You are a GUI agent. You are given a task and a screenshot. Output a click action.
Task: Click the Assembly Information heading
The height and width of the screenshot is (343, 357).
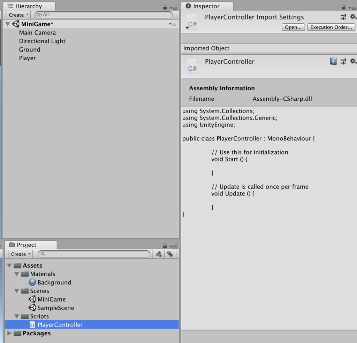click(222, 88)
